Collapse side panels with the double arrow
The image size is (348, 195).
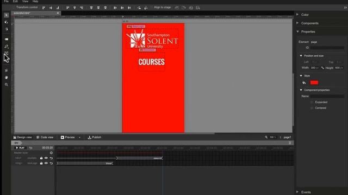pyautogui.click(x=345, y=8)
